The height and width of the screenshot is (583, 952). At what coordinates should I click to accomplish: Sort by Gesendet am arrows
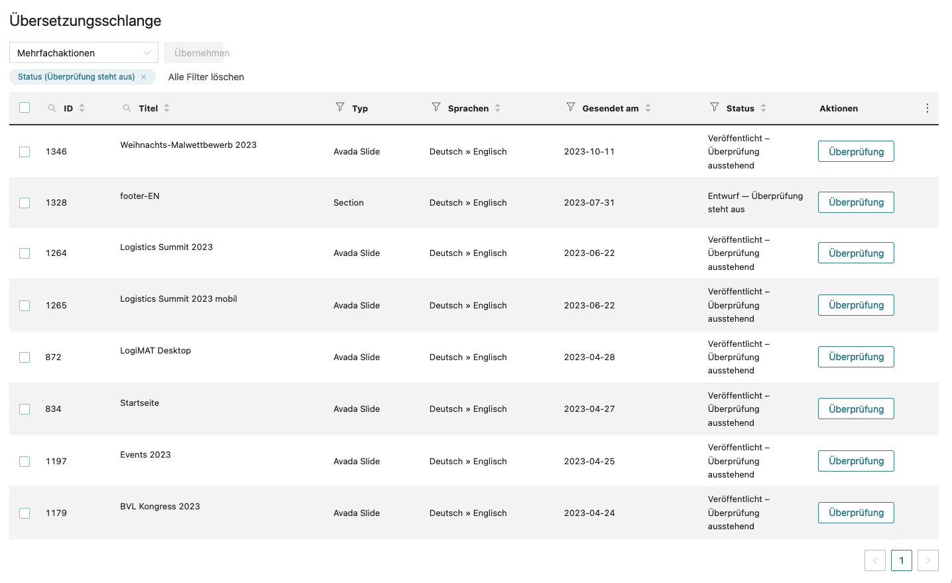(x=648, y=108)
